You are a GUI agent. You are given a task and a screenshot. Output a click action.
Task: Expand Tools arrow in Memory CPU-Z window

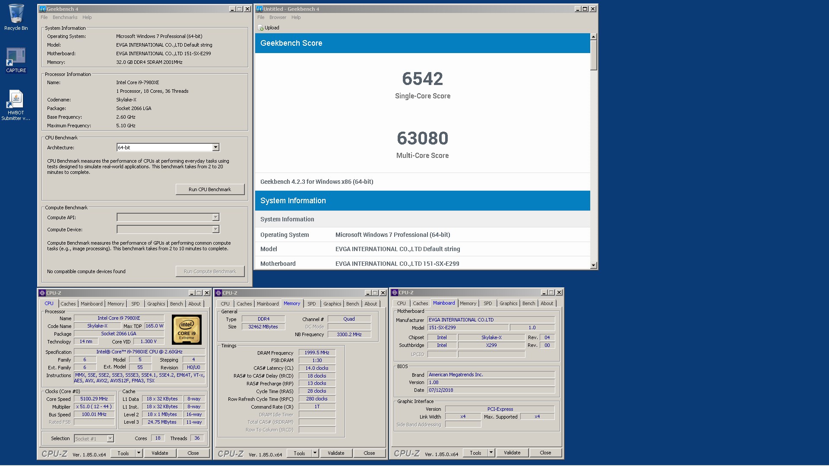(x=315, y=453)
